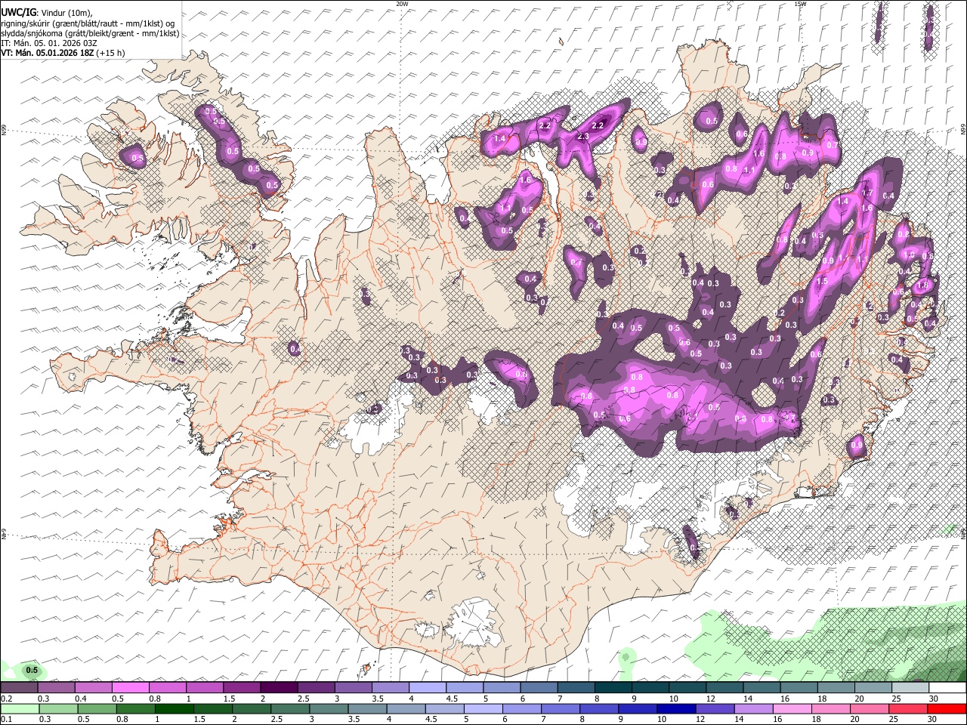Select the darkest purple 2–2.5 snow legend swatch
The height and width of the screenshot is (725, 967).
click(279, 687)
